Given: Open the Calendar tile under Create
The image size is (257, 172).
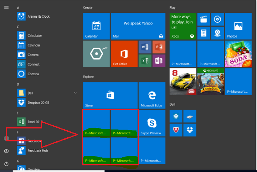Looking at the screenshot, I should 97,26.
